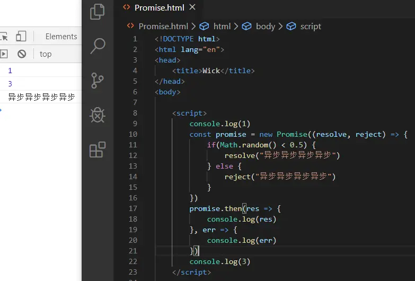
Task: Click the 异步异步异步异步 console output
Action: click(41, 97)
